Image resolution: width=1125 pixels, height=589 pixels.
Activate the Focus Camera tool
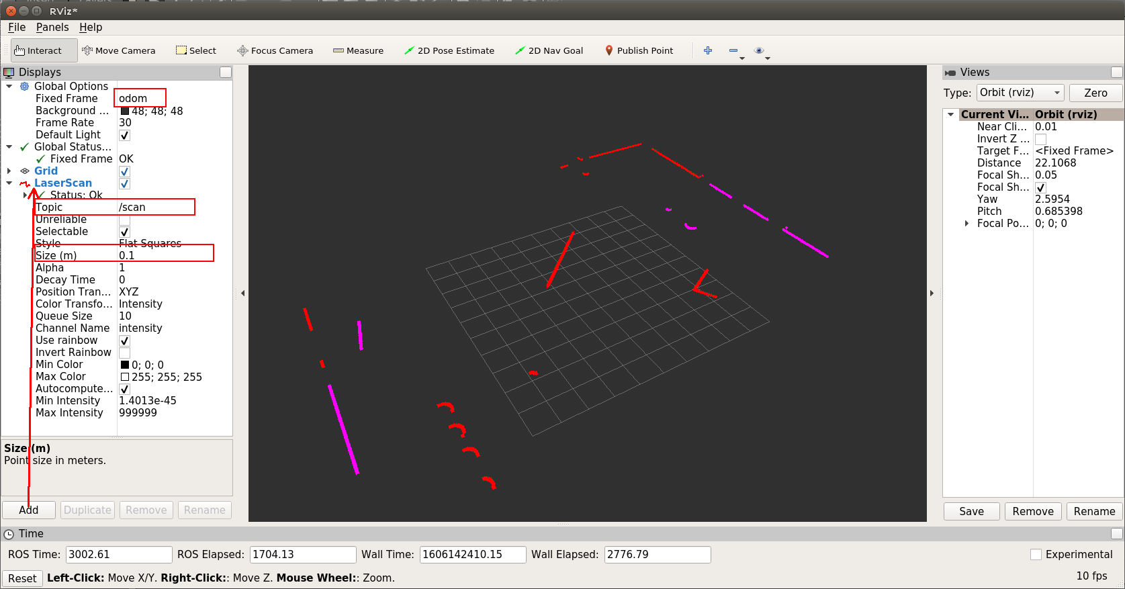(x=275, y=50)
